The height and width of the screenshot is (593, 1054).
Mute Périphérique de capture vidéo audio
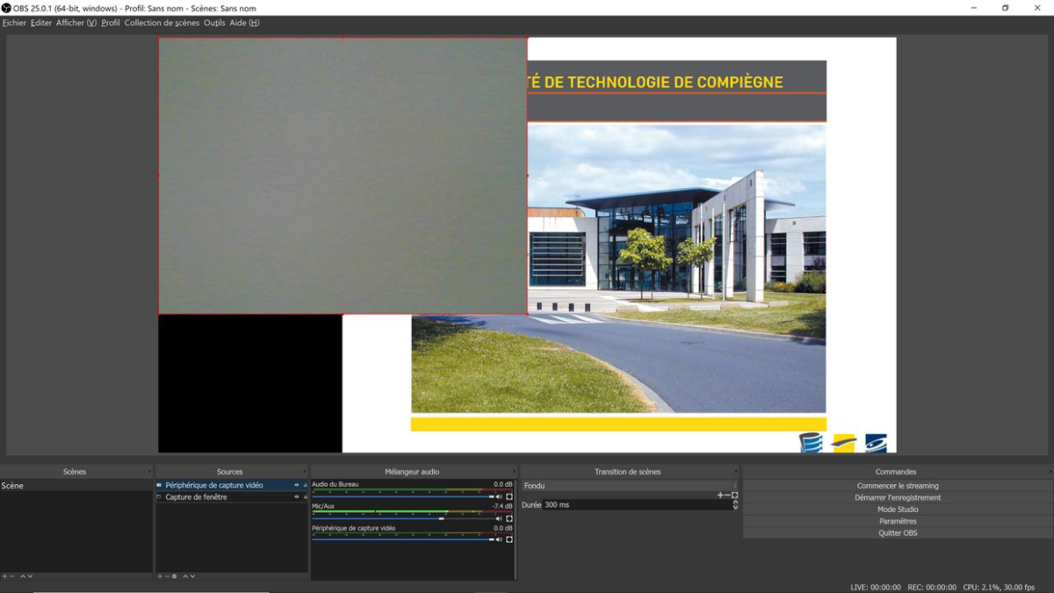pos(499,539)
